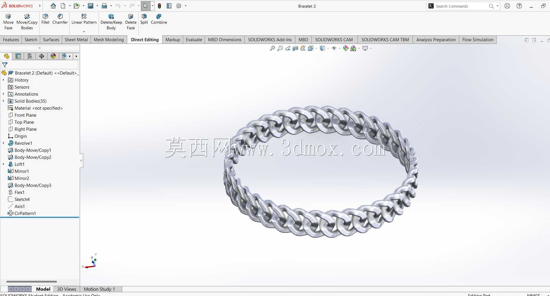Print the current document
The height and width of the screenshot is (296, 550).
point(104,6)
